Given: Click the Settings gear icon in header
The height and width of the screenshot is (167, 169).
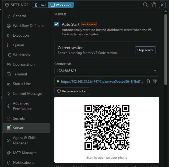Looking at the screenshot, I should (7, 5).
